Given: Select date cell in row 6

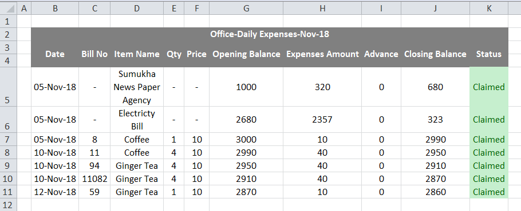Looking at the screenshot, I should click(x=55, y=119).
